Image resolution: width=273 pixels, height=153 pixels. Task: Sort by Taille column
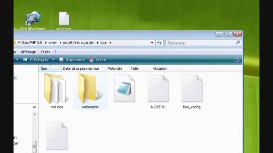tap(140, 68)
